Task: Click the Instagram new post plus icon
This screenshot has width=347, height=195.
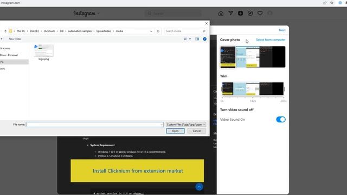Action: pos(240,13)
